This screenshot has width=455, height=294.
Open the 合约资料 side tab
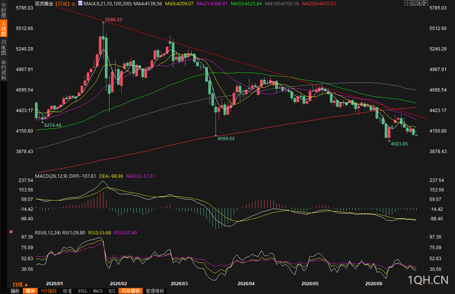pyautogui.click(x=3, y=70)
